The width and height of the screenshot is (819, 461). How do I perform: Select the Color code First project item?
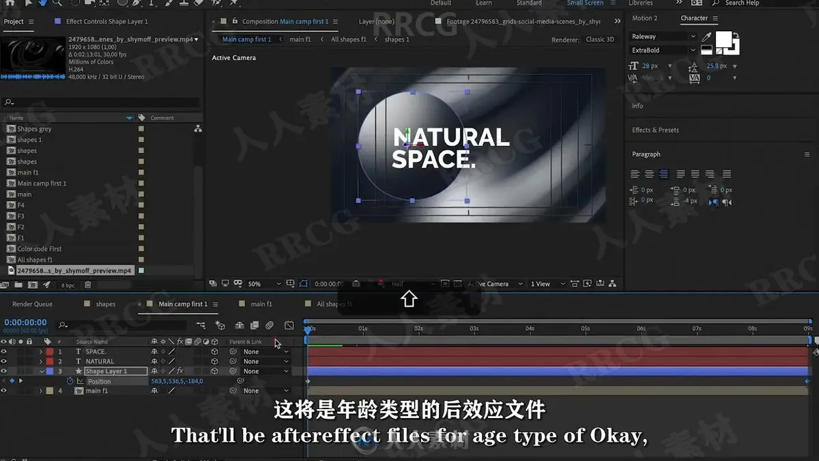click(x=40, y=249)
